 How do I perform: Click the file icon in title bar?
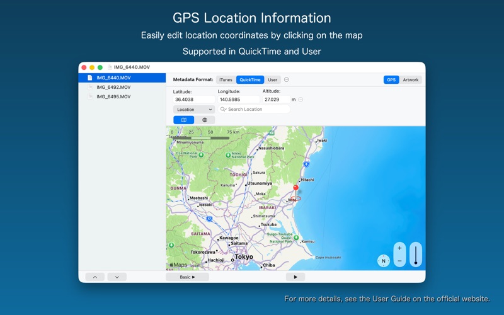(110, 67)
